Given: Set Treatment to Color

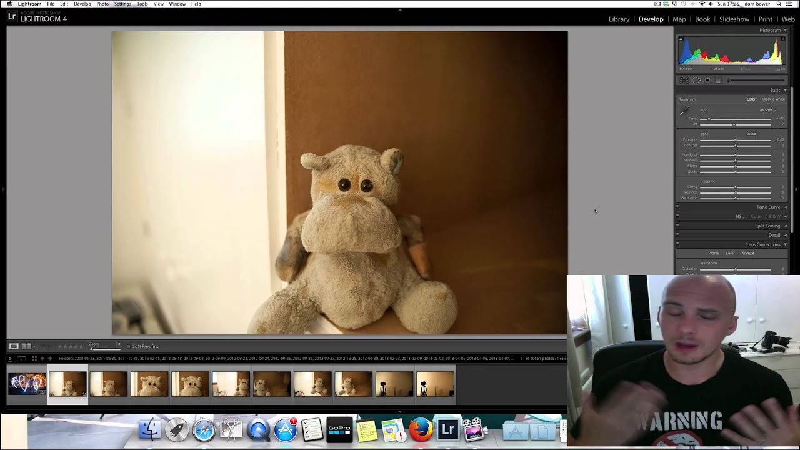Looking at the screenshot, I should coord(751,99).
